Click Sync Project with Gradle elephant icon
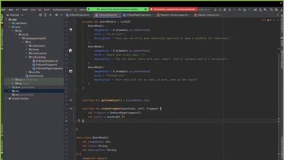This screenshot has width=284, height=160. pyautogui.click(x=255, y=10)
